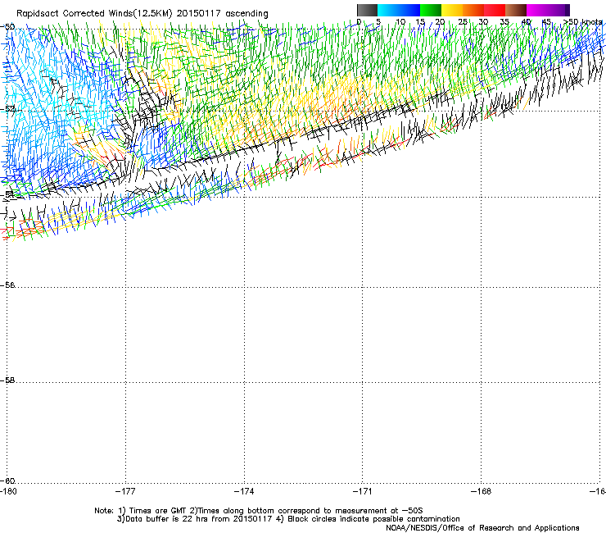Click the '25' label under the color bar

(463, 21)
